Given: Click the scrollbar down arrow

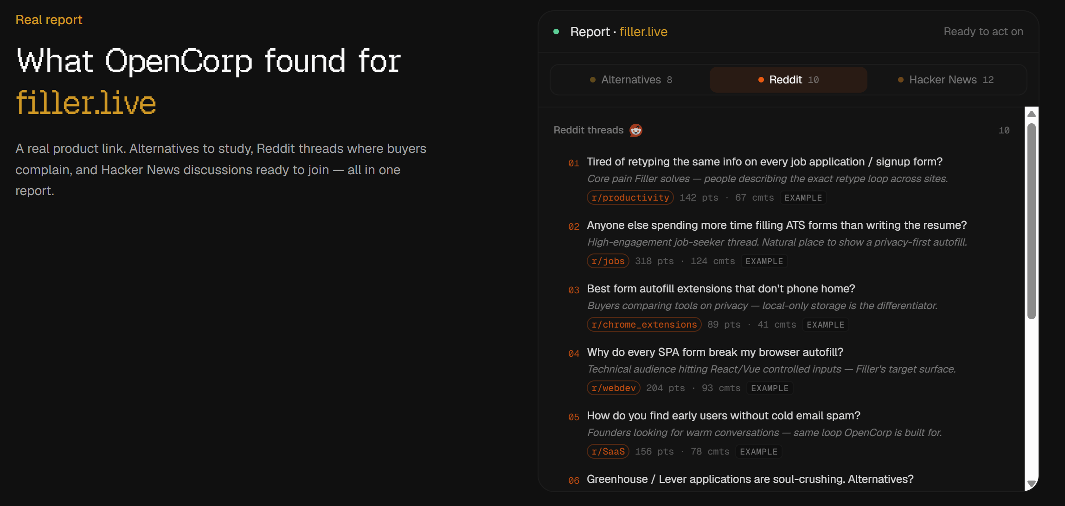Looking at the screenshot, I should click(1032, 483).
